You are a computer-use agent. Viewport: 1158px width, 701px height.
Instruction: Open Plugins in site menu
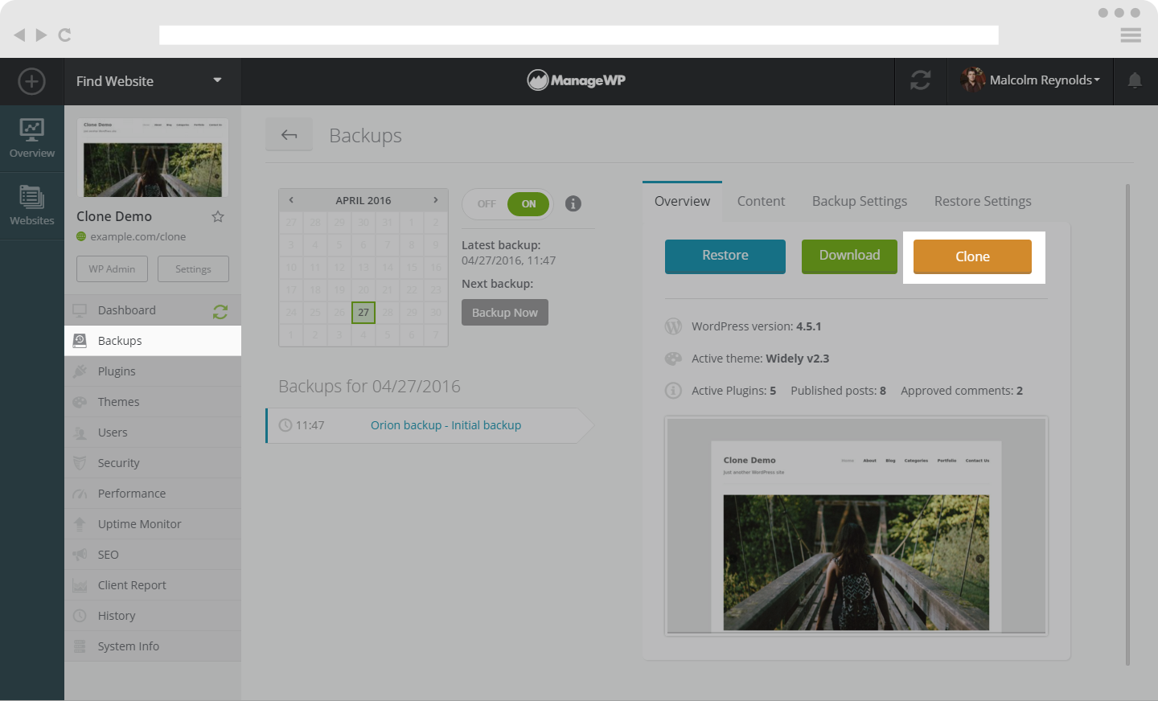pos(153,371)
